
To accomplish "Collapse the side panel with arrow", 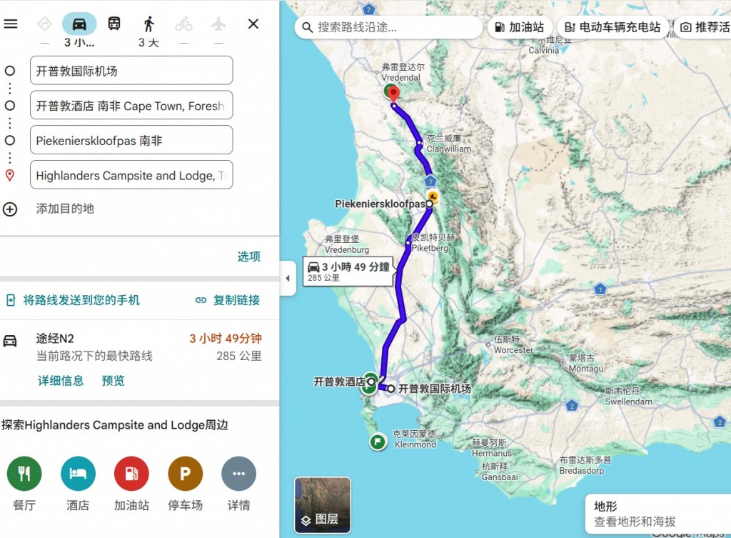I will click(x=288, y=278).
